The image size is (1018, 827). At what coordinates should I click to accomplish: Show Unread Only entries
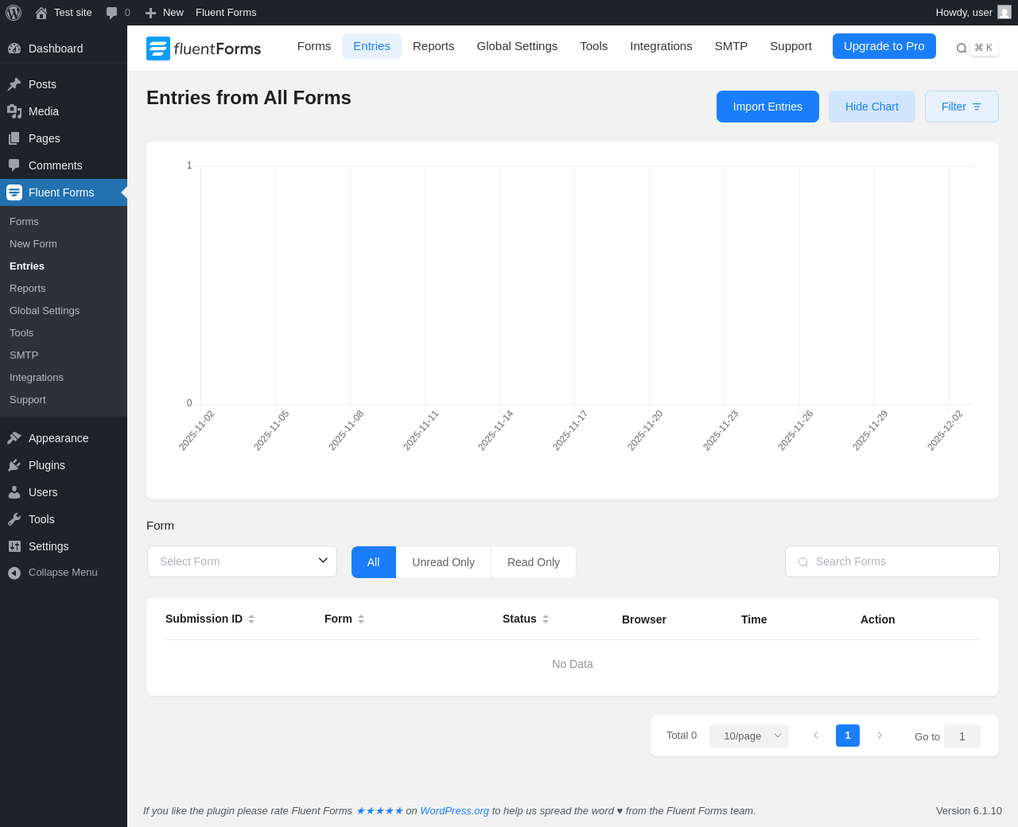click(x=443, y=562)
